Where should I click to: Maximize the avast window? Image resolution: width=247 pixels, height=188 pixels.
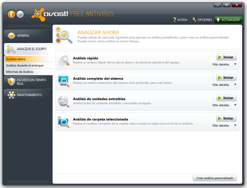click(x=227, y=5)
